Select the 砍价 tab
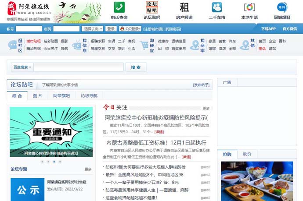The width and height of the screenshot is (303, 201). point(247,154)
